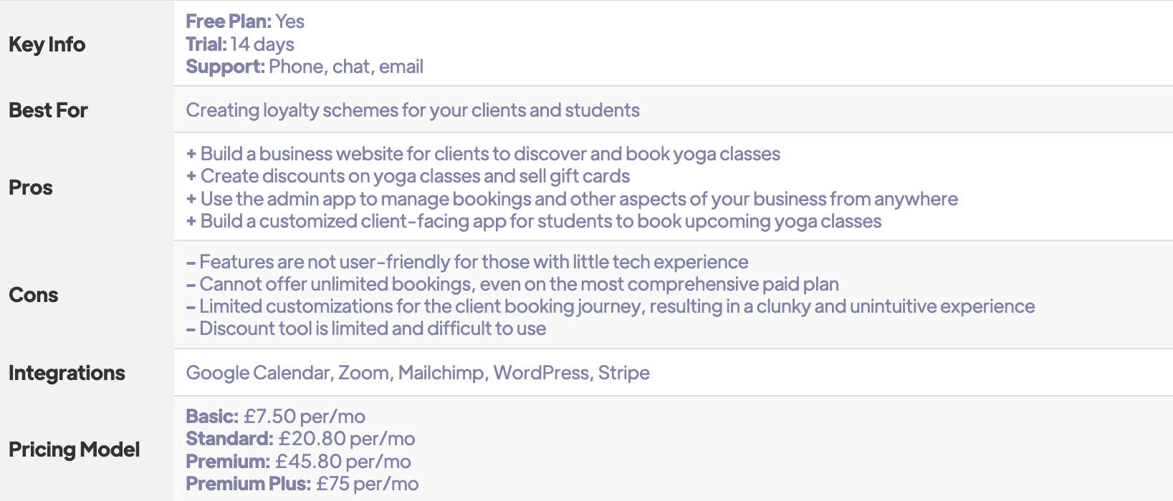Click the Google Calendar integrations list

[x=418, y=373]
